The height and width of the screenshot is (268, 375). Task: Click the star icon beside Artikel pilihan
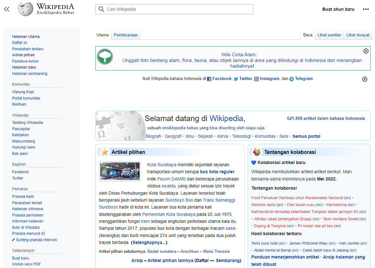click(x=105, y=152)
